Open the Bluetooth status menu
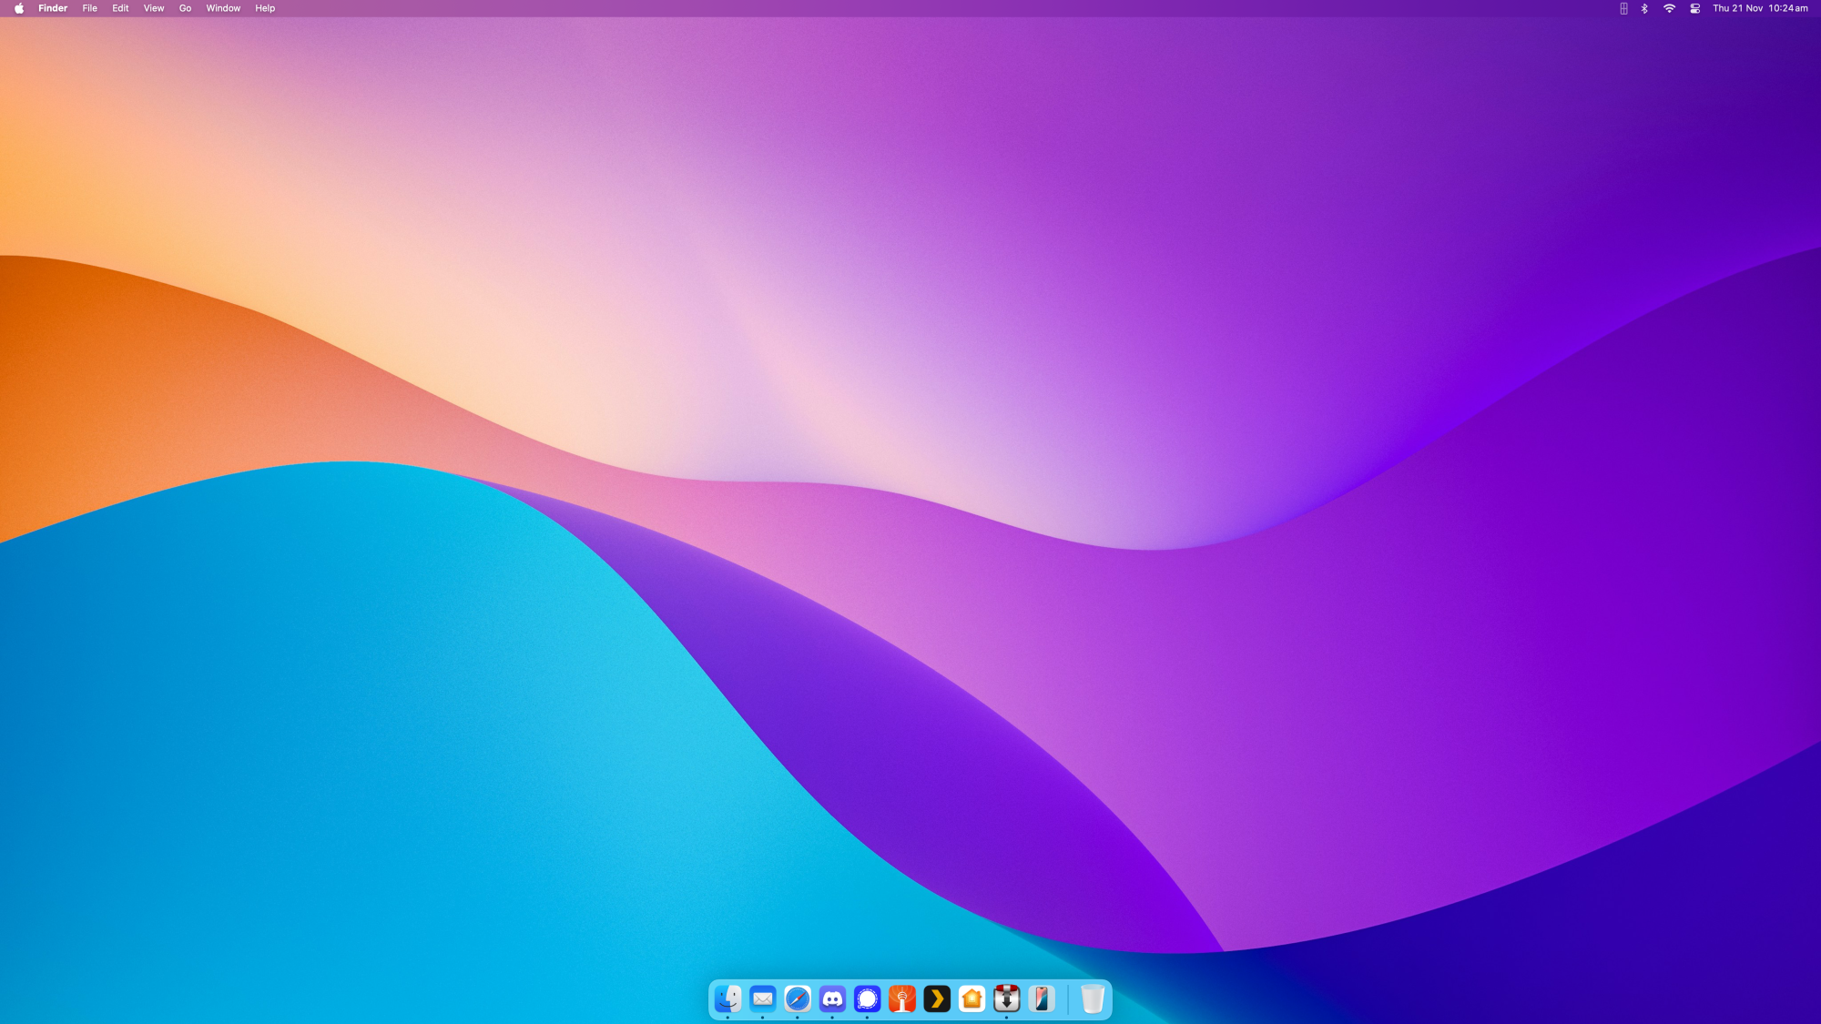Screen dimensions: 1821x1024 pyautogui.click(x=1644, y=8)
